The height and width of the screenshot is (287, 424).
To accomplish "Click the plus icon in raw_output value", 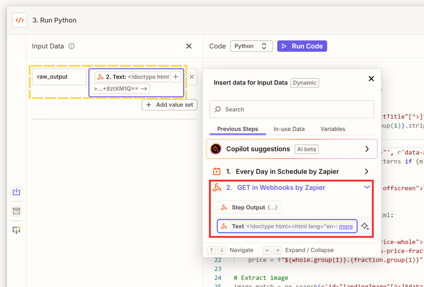I will tap(176, 77).
